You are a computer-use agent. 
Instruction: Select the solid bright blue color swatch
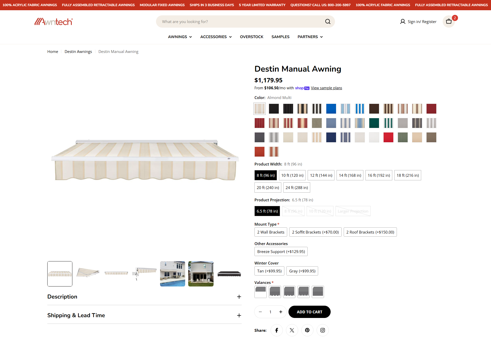pos(331,109)
